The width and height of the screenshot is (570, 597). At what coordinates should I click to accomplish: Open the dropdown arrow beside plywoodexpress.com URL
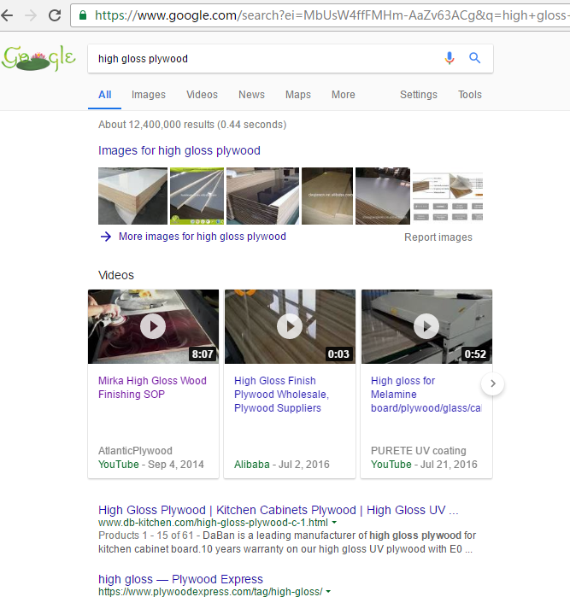[328, 592]
